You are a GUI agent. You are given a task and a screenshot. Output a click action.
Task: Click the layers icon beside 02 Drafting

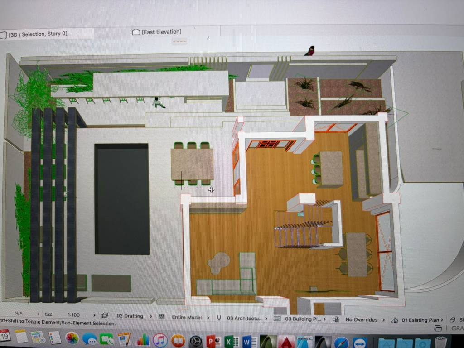[x=105, y=315]
